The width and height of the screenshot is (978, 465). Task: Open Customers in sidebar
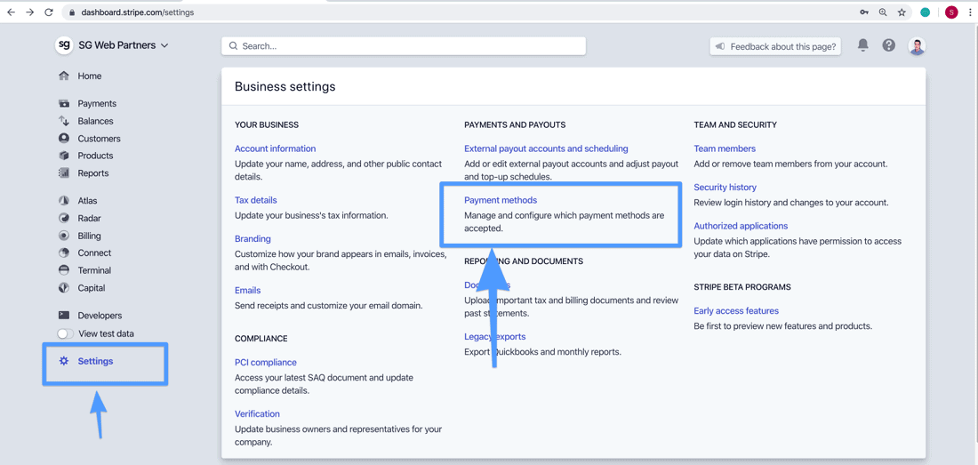coord(100,139)
